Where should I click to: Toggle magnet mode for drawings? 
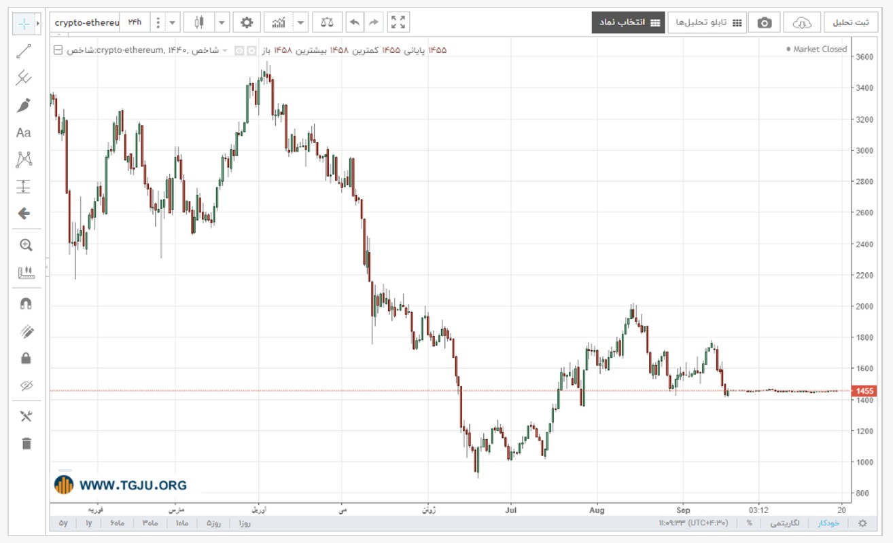(26, 303)
